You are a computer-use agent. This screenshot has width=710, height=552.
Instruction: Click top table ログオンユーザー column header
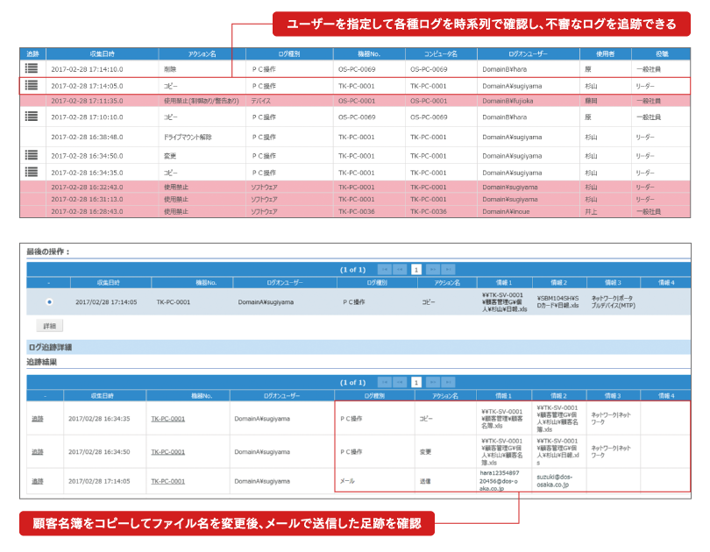tap(529, 53)
